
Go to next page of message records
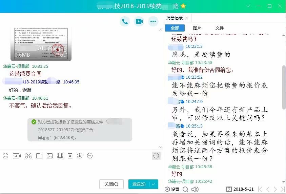[275, 189]
